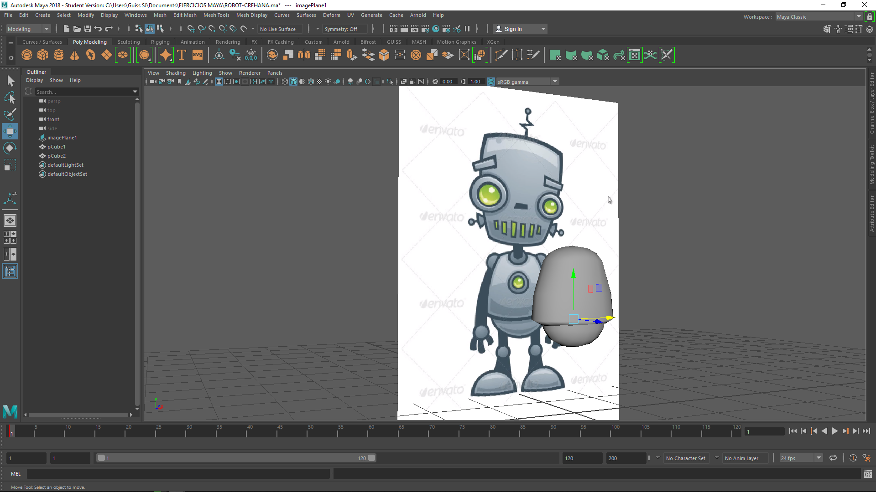Click the polygon Type text tool
Viewport: 876px width, 492px height.
[x=182, y=55]
